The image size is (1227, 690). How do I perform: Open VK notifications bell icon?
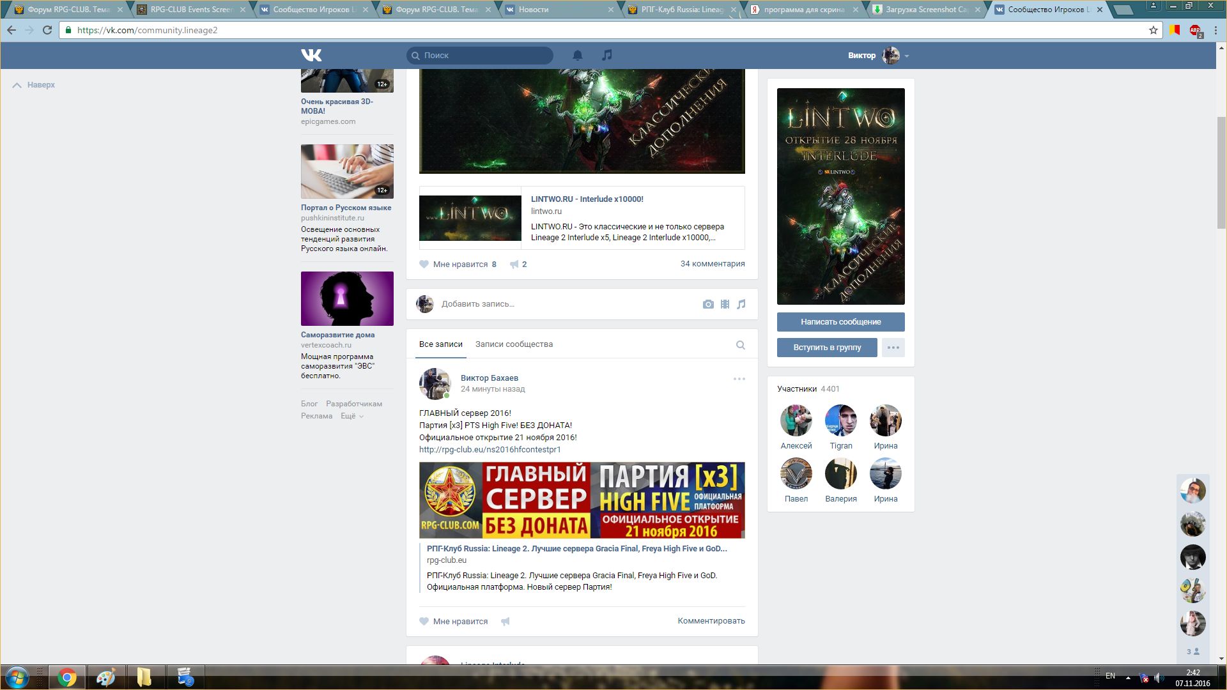(x=577, y=56)
